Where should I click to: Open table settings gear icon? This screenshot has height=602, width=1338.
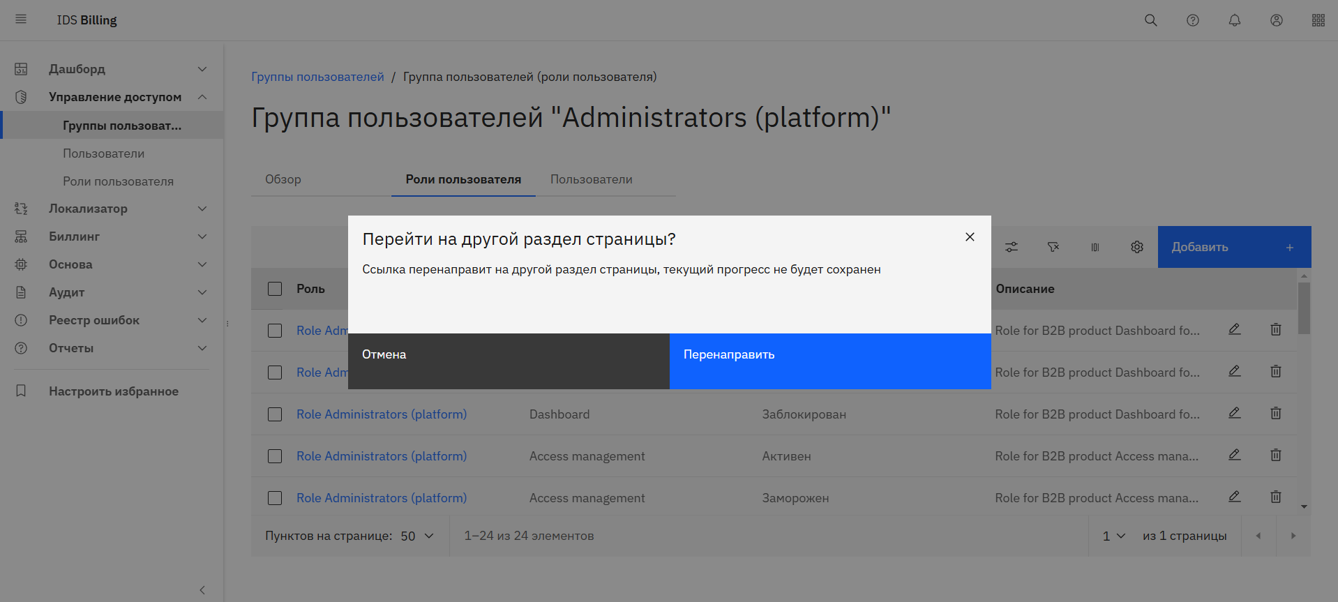(x=1136, y=247)
